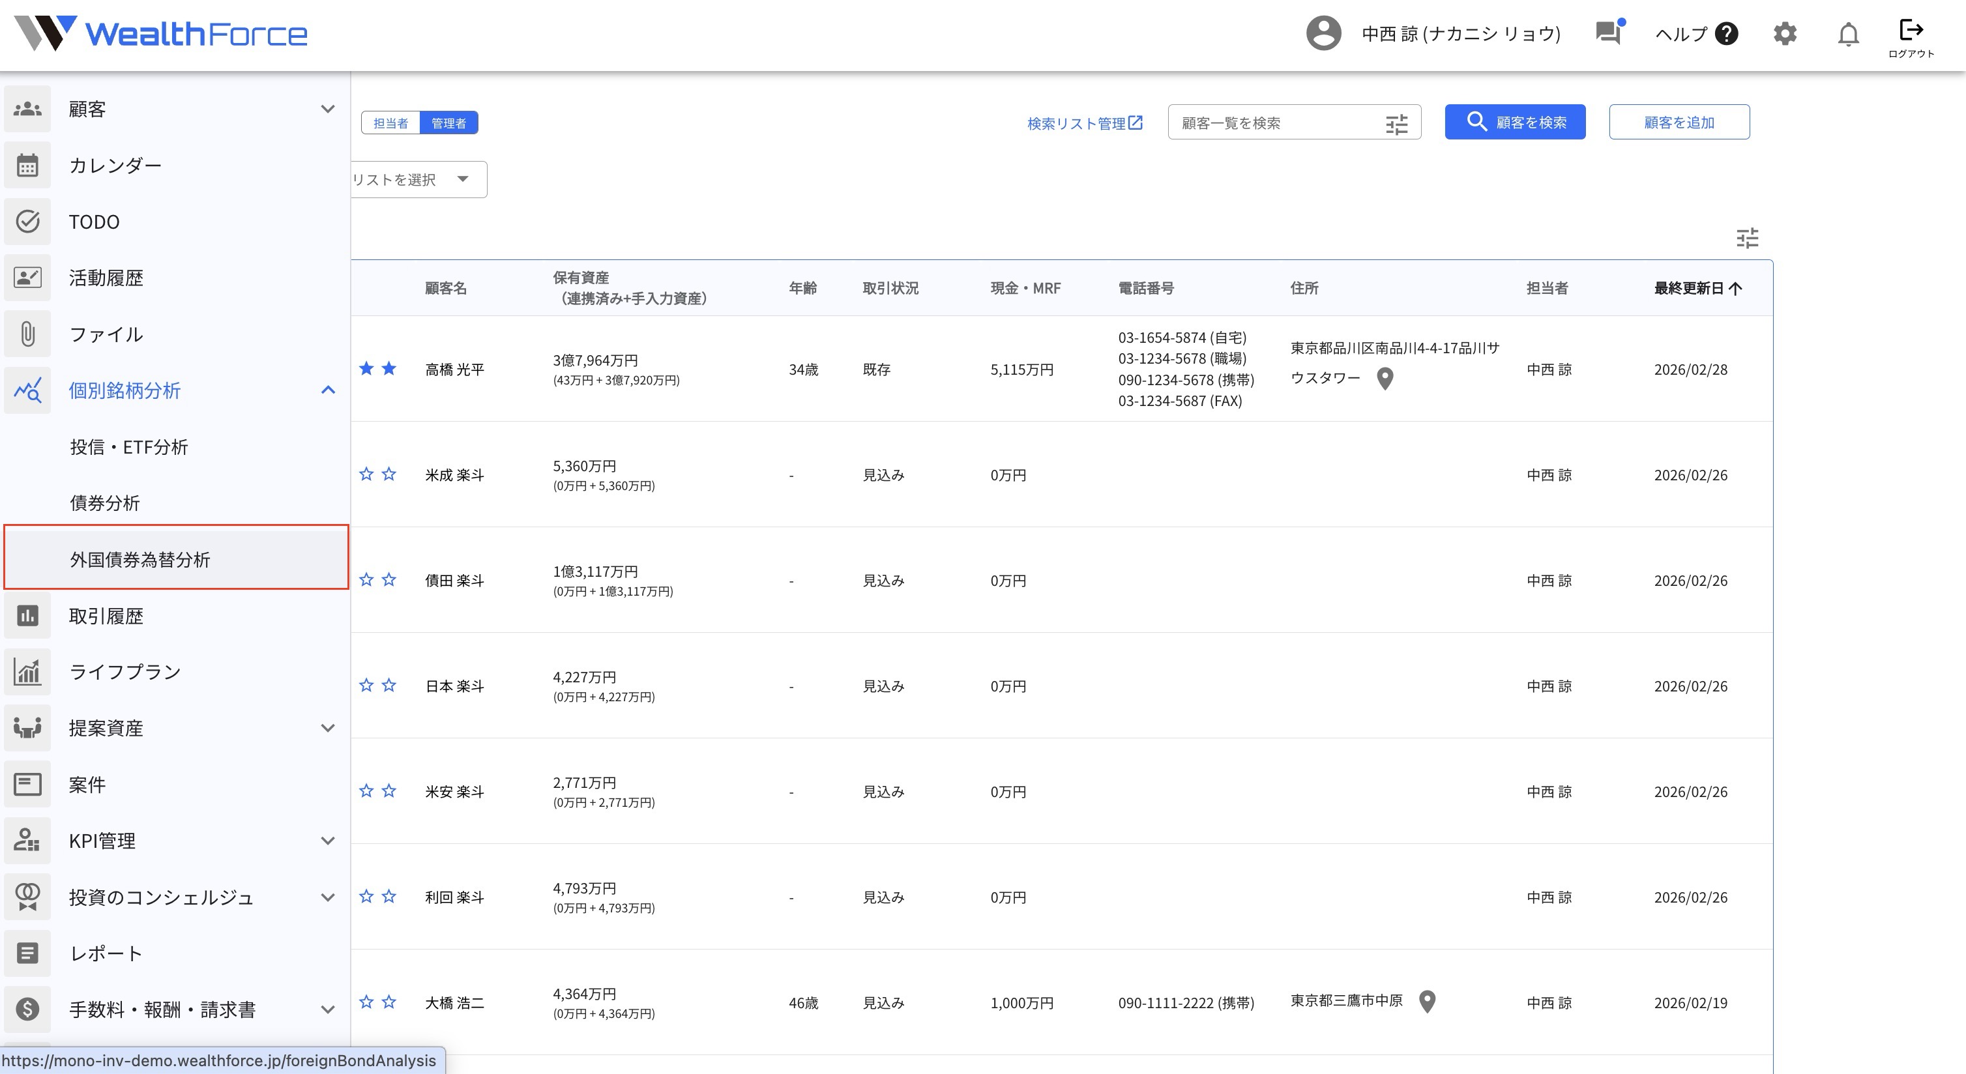Click the map pin next to 高橋 光平's address
Image resolution: width=1966 pixels, height=1074 pixels.
tap(1385, 379)
